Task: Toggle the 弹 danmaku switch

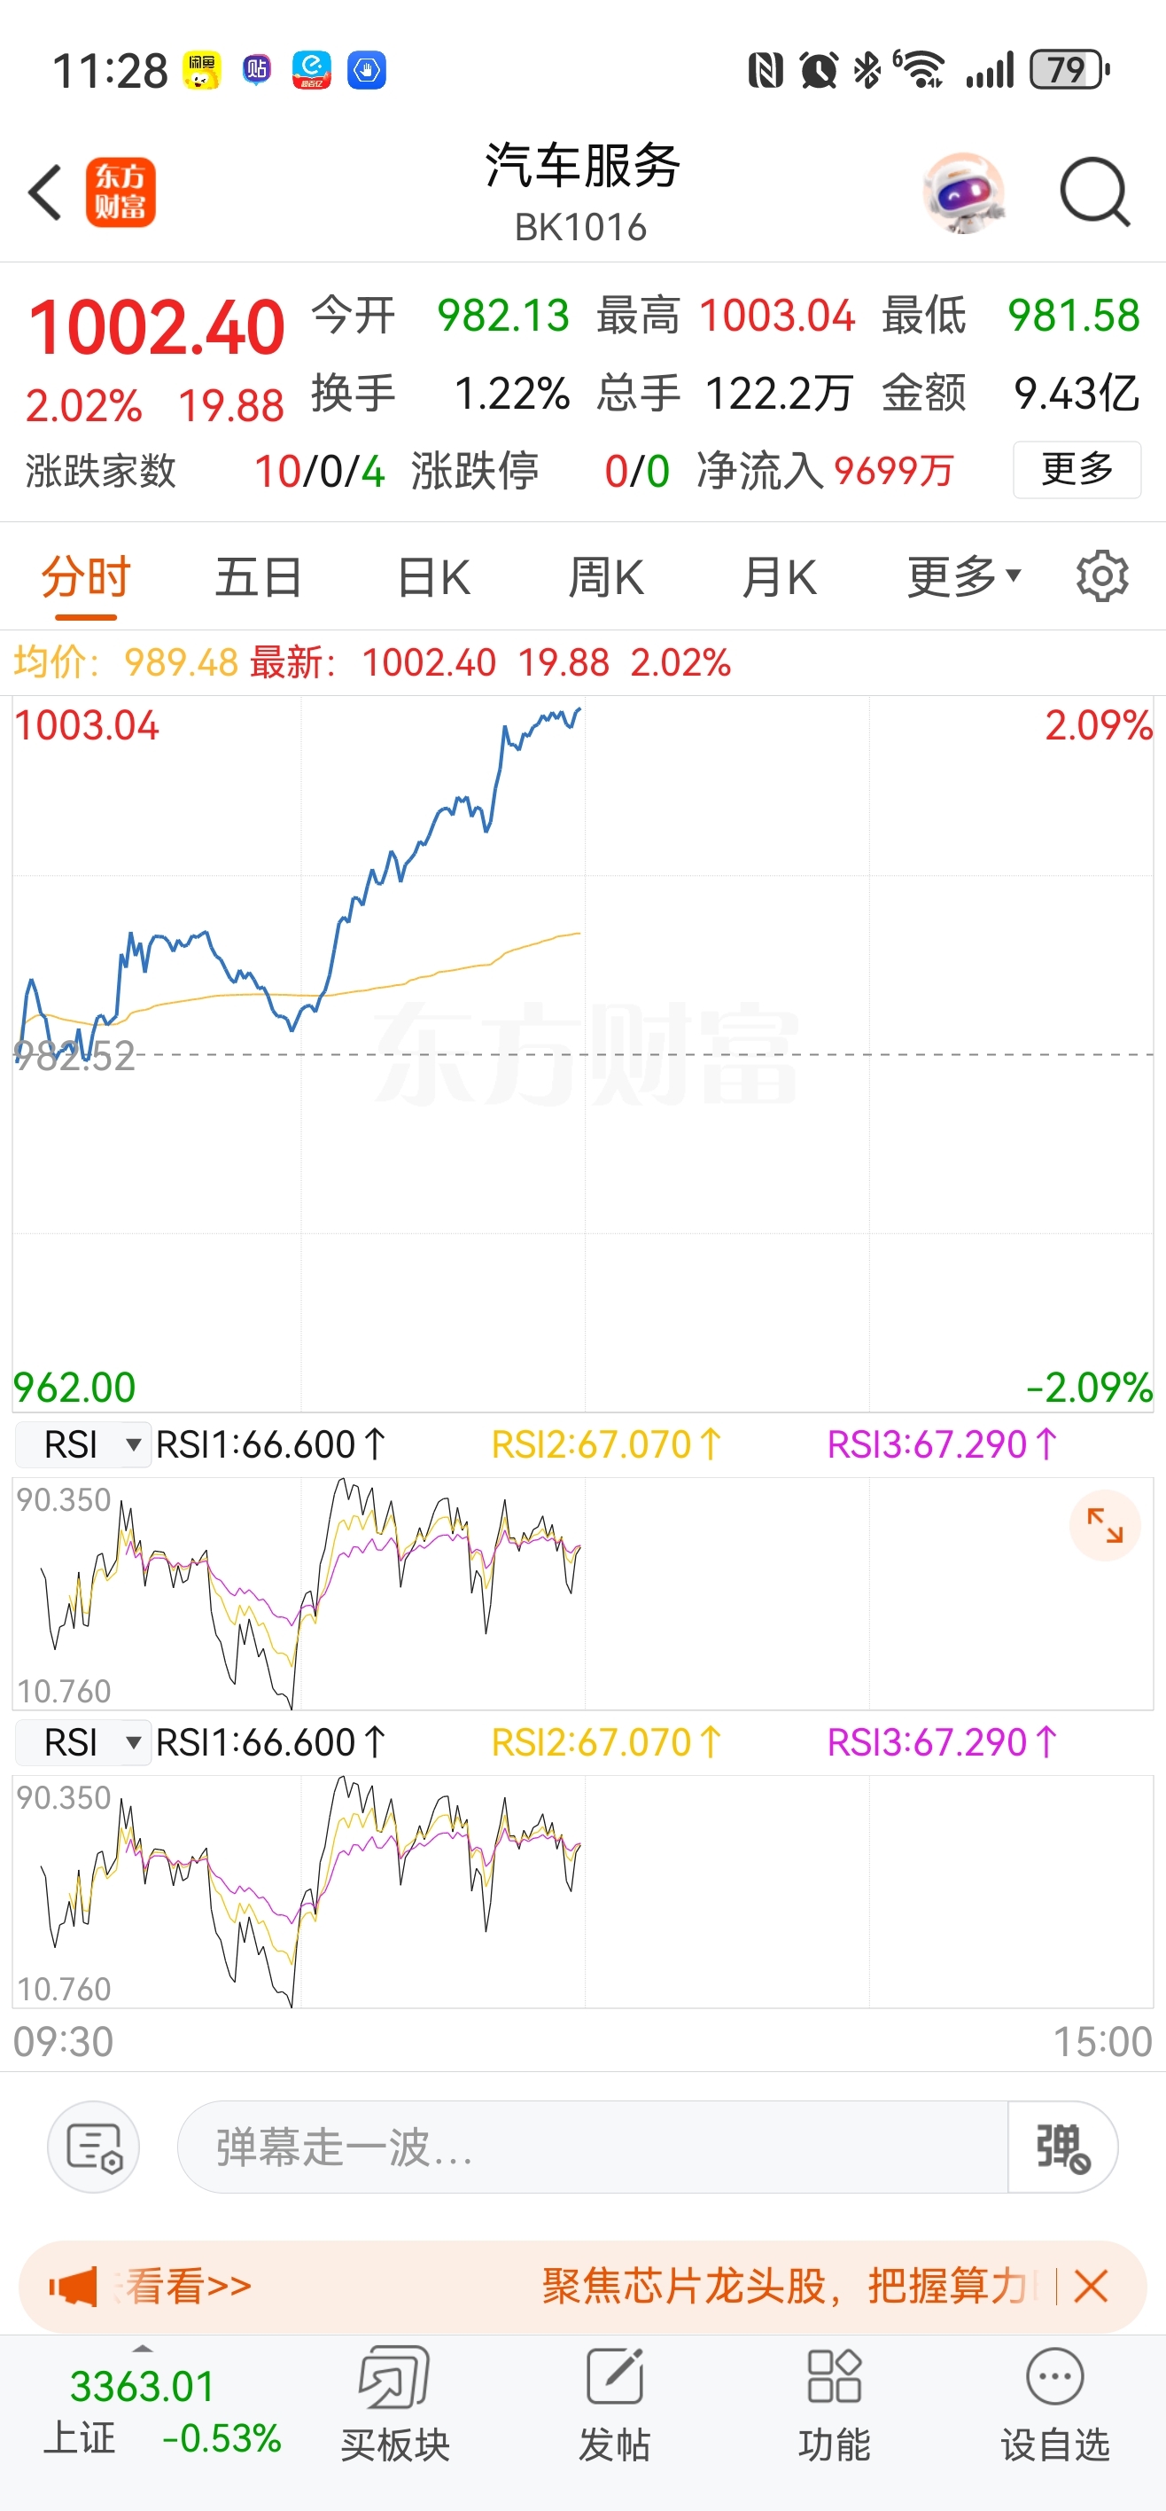Action: [1061, 2147]
